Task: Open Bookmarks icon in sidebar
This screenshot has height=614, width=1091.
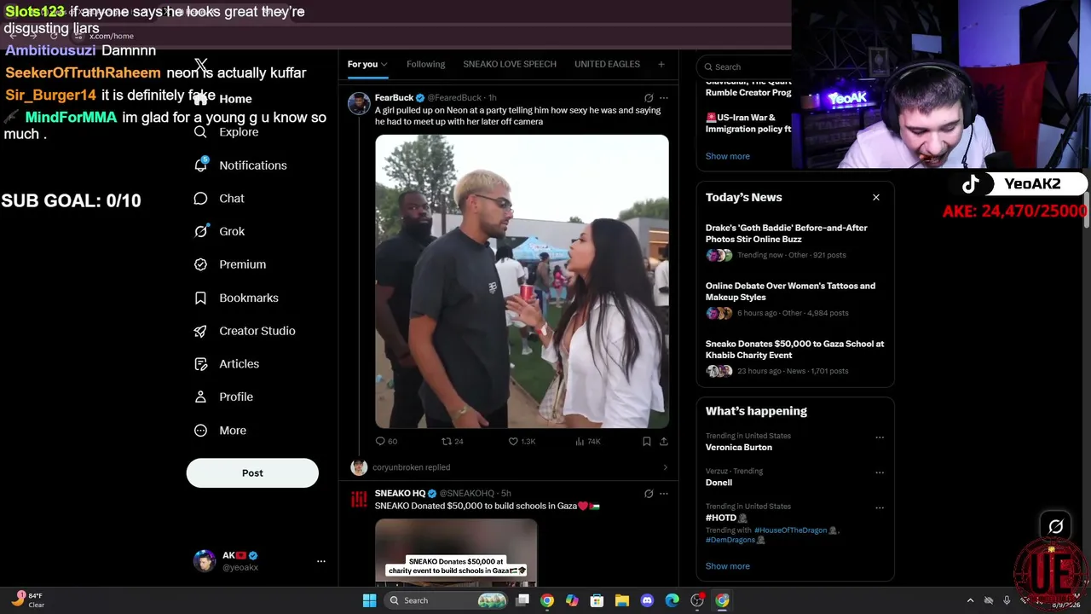Action: 200,298
